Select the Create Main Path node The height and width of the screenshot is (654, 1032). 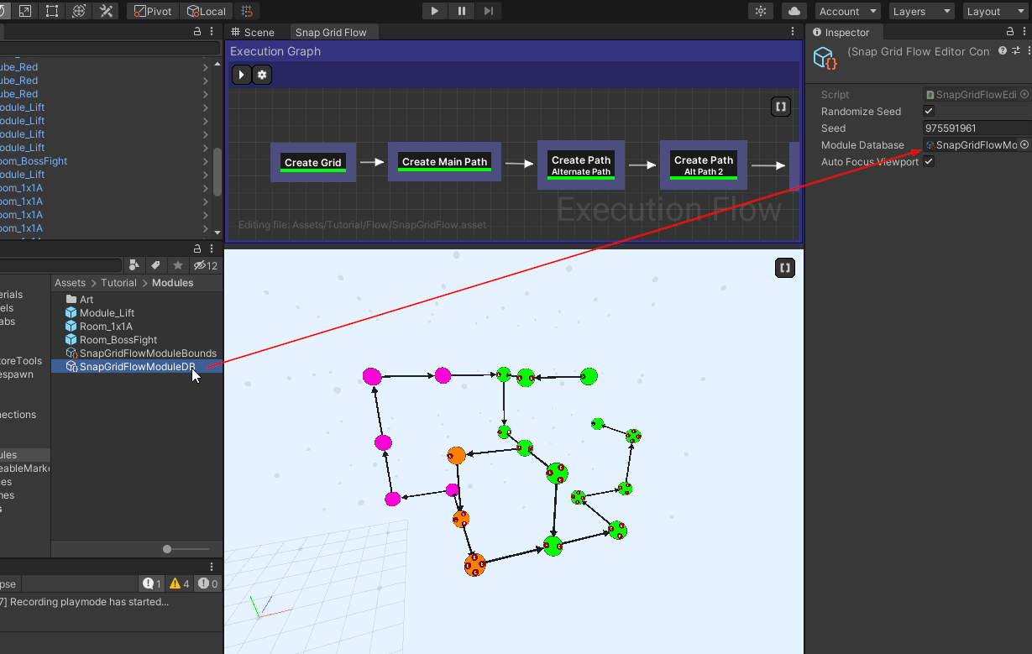pos(444,161)
